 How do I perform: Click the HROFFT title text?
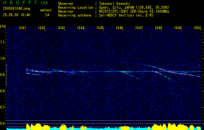[x=20, y=3]
